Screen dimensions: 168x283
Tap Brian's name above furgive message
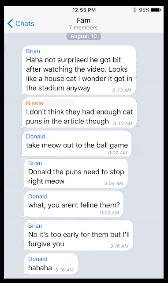(x=35, y=226)
